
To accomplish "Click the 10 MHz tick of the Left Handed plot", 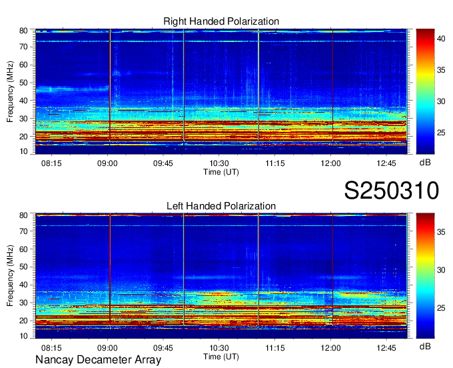I will 23,336.
